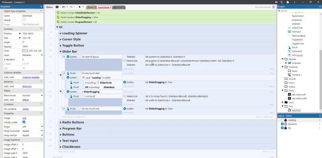The height and width of the screenshot is (158, 322).
Task: Collapse the UI event group
Action: coord(57,27)
